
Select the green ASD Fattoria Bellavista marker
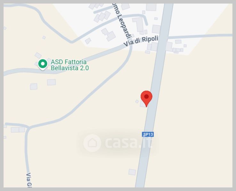click(x=43, y=64)
